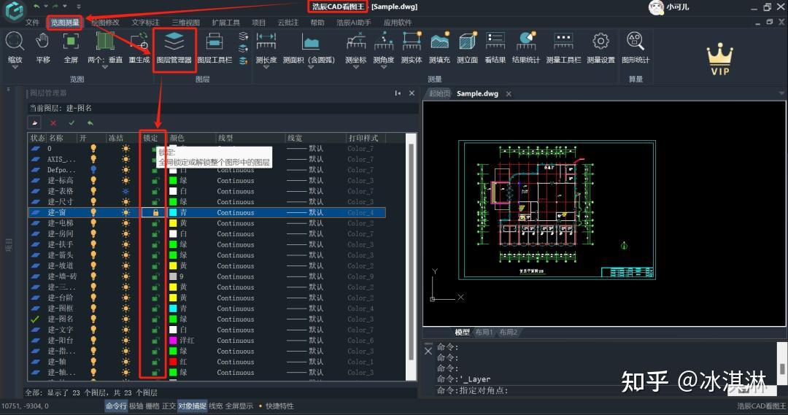Viewport: 788px width, 415px height.
Task: Click the 两个:垂直 split view icon
Action: [104, 41]
